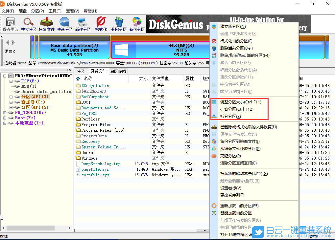The width and height of the screenshot is (335, 240).
Task: Open the 恢复文件 recovery tool icon
Action: click(x=46, y=23)
